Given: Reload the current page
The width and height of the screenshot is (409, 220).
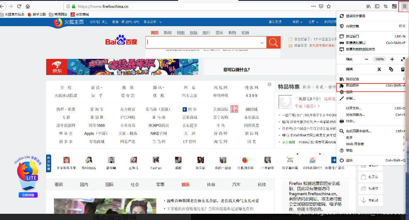Looking at the screenshot, I should [19, 6].
